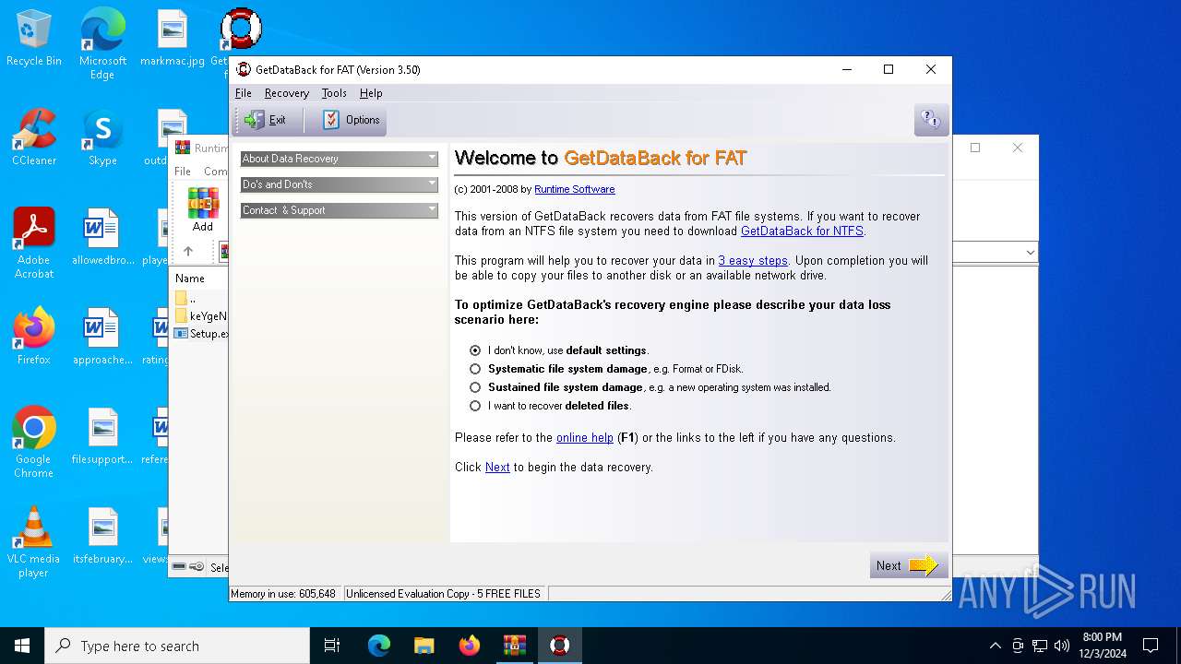Image resolution: width=1181 pixels, height=664 pixels.
Task: Expand Contact & Support section
Action: tap(339, 210)
